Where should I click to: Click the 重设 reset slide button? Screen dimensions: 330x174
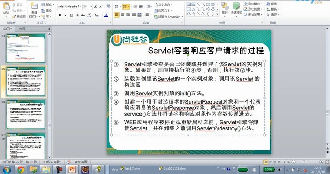coord(47,11)
